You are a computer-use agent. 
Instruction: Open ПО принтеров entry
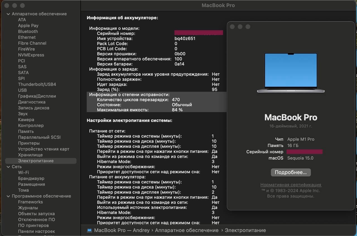[x=33, y=225]
